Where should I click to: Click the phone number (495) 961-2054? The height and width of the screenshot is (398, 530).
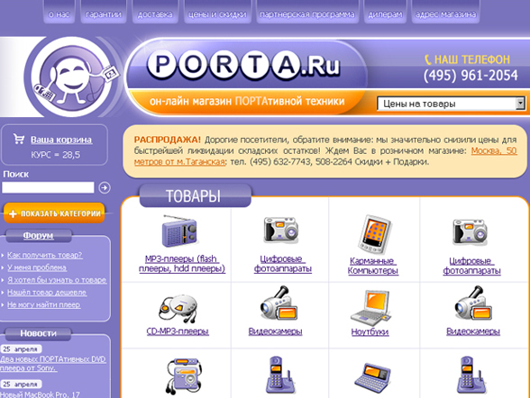click(x=471, y=75)
